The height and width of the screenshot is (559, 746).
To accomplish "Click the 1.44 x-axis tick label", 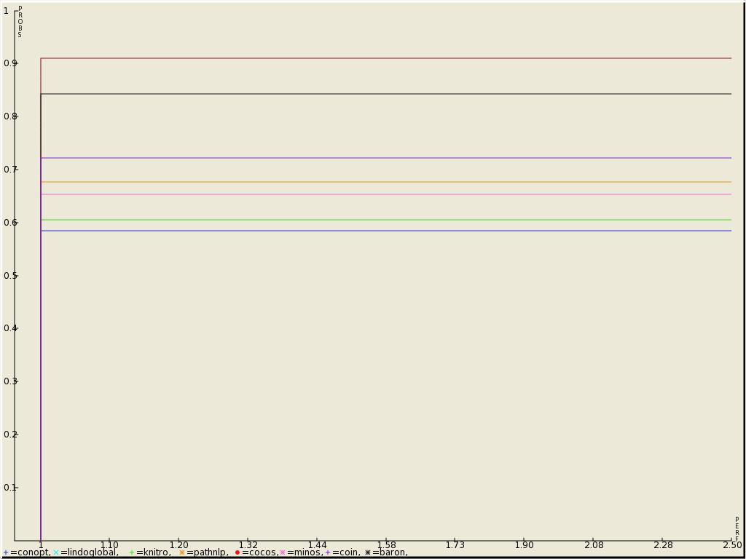I will (x=318, y=544).
